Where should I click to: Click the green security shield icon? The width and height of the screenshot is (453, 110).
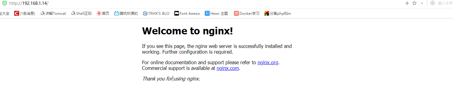click(5, 3)
